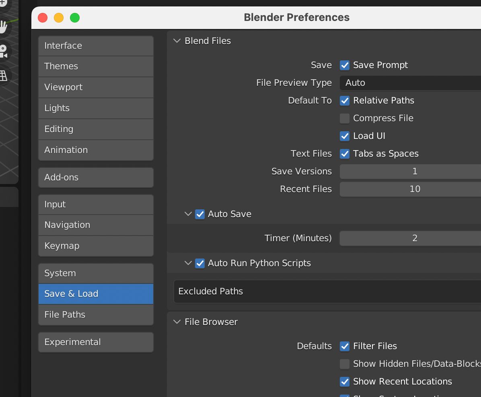Disable the Save Prompt checkbox
The width and height of the screenshot is (481, 397).
[345, 65]
